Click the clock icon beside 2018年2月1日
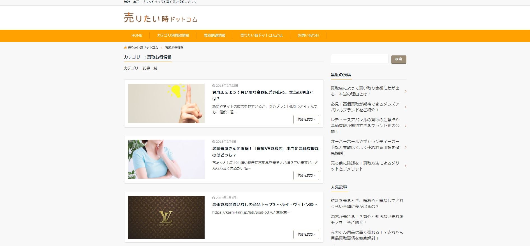This screenshot has height=246, width=530. click(x=214, y=198)
